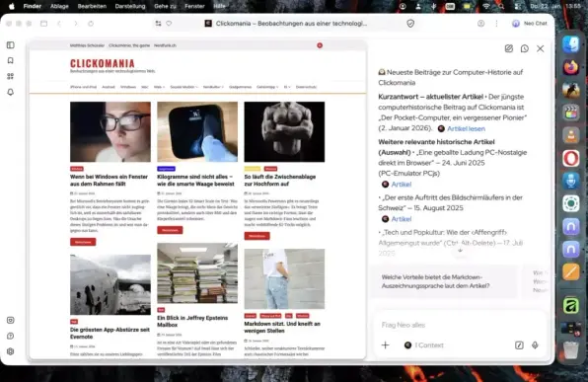Click the Clickomania, the game top link
Viewport: 588px width, 382px height.
click(x=129, y=45)
